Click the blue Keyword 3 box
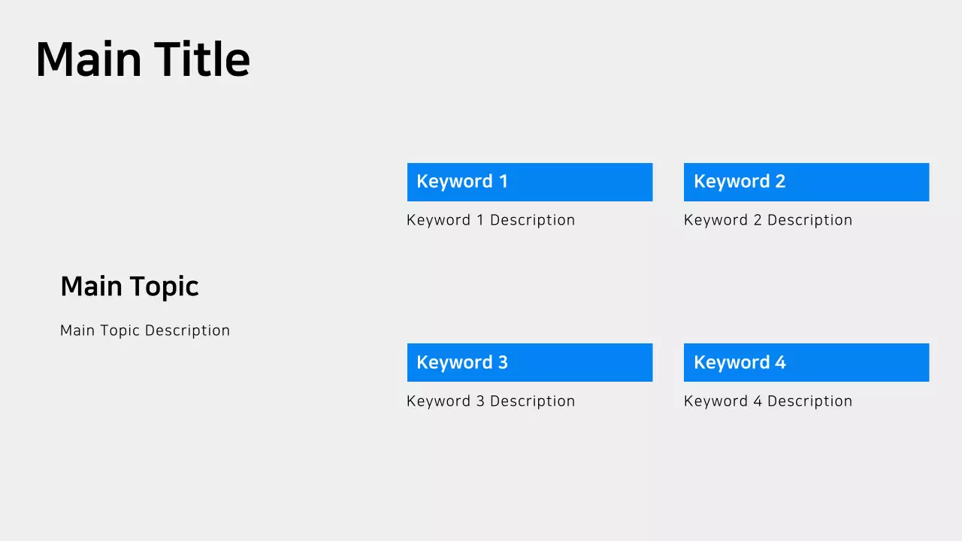This screenshot has width=962, height=541. (x=530, y=362)
